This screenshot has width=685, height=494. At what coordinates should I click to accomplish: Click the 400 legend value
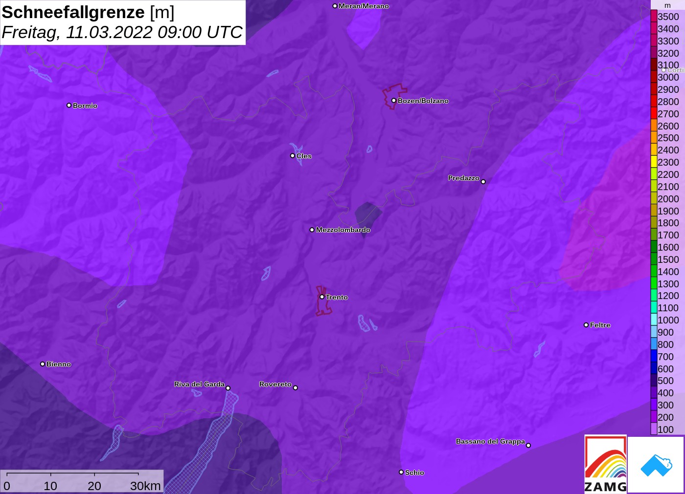[x=666, y=393]
